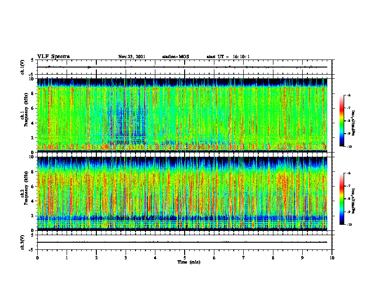
Task: Click the "4" kHz tick on ch.1 frequency axis
Action: point(33,123)
